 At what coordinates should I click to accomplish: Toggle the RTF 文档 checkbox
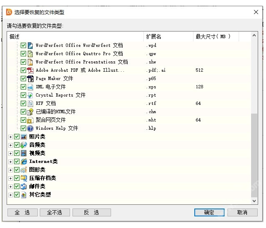tap(23, 103)
